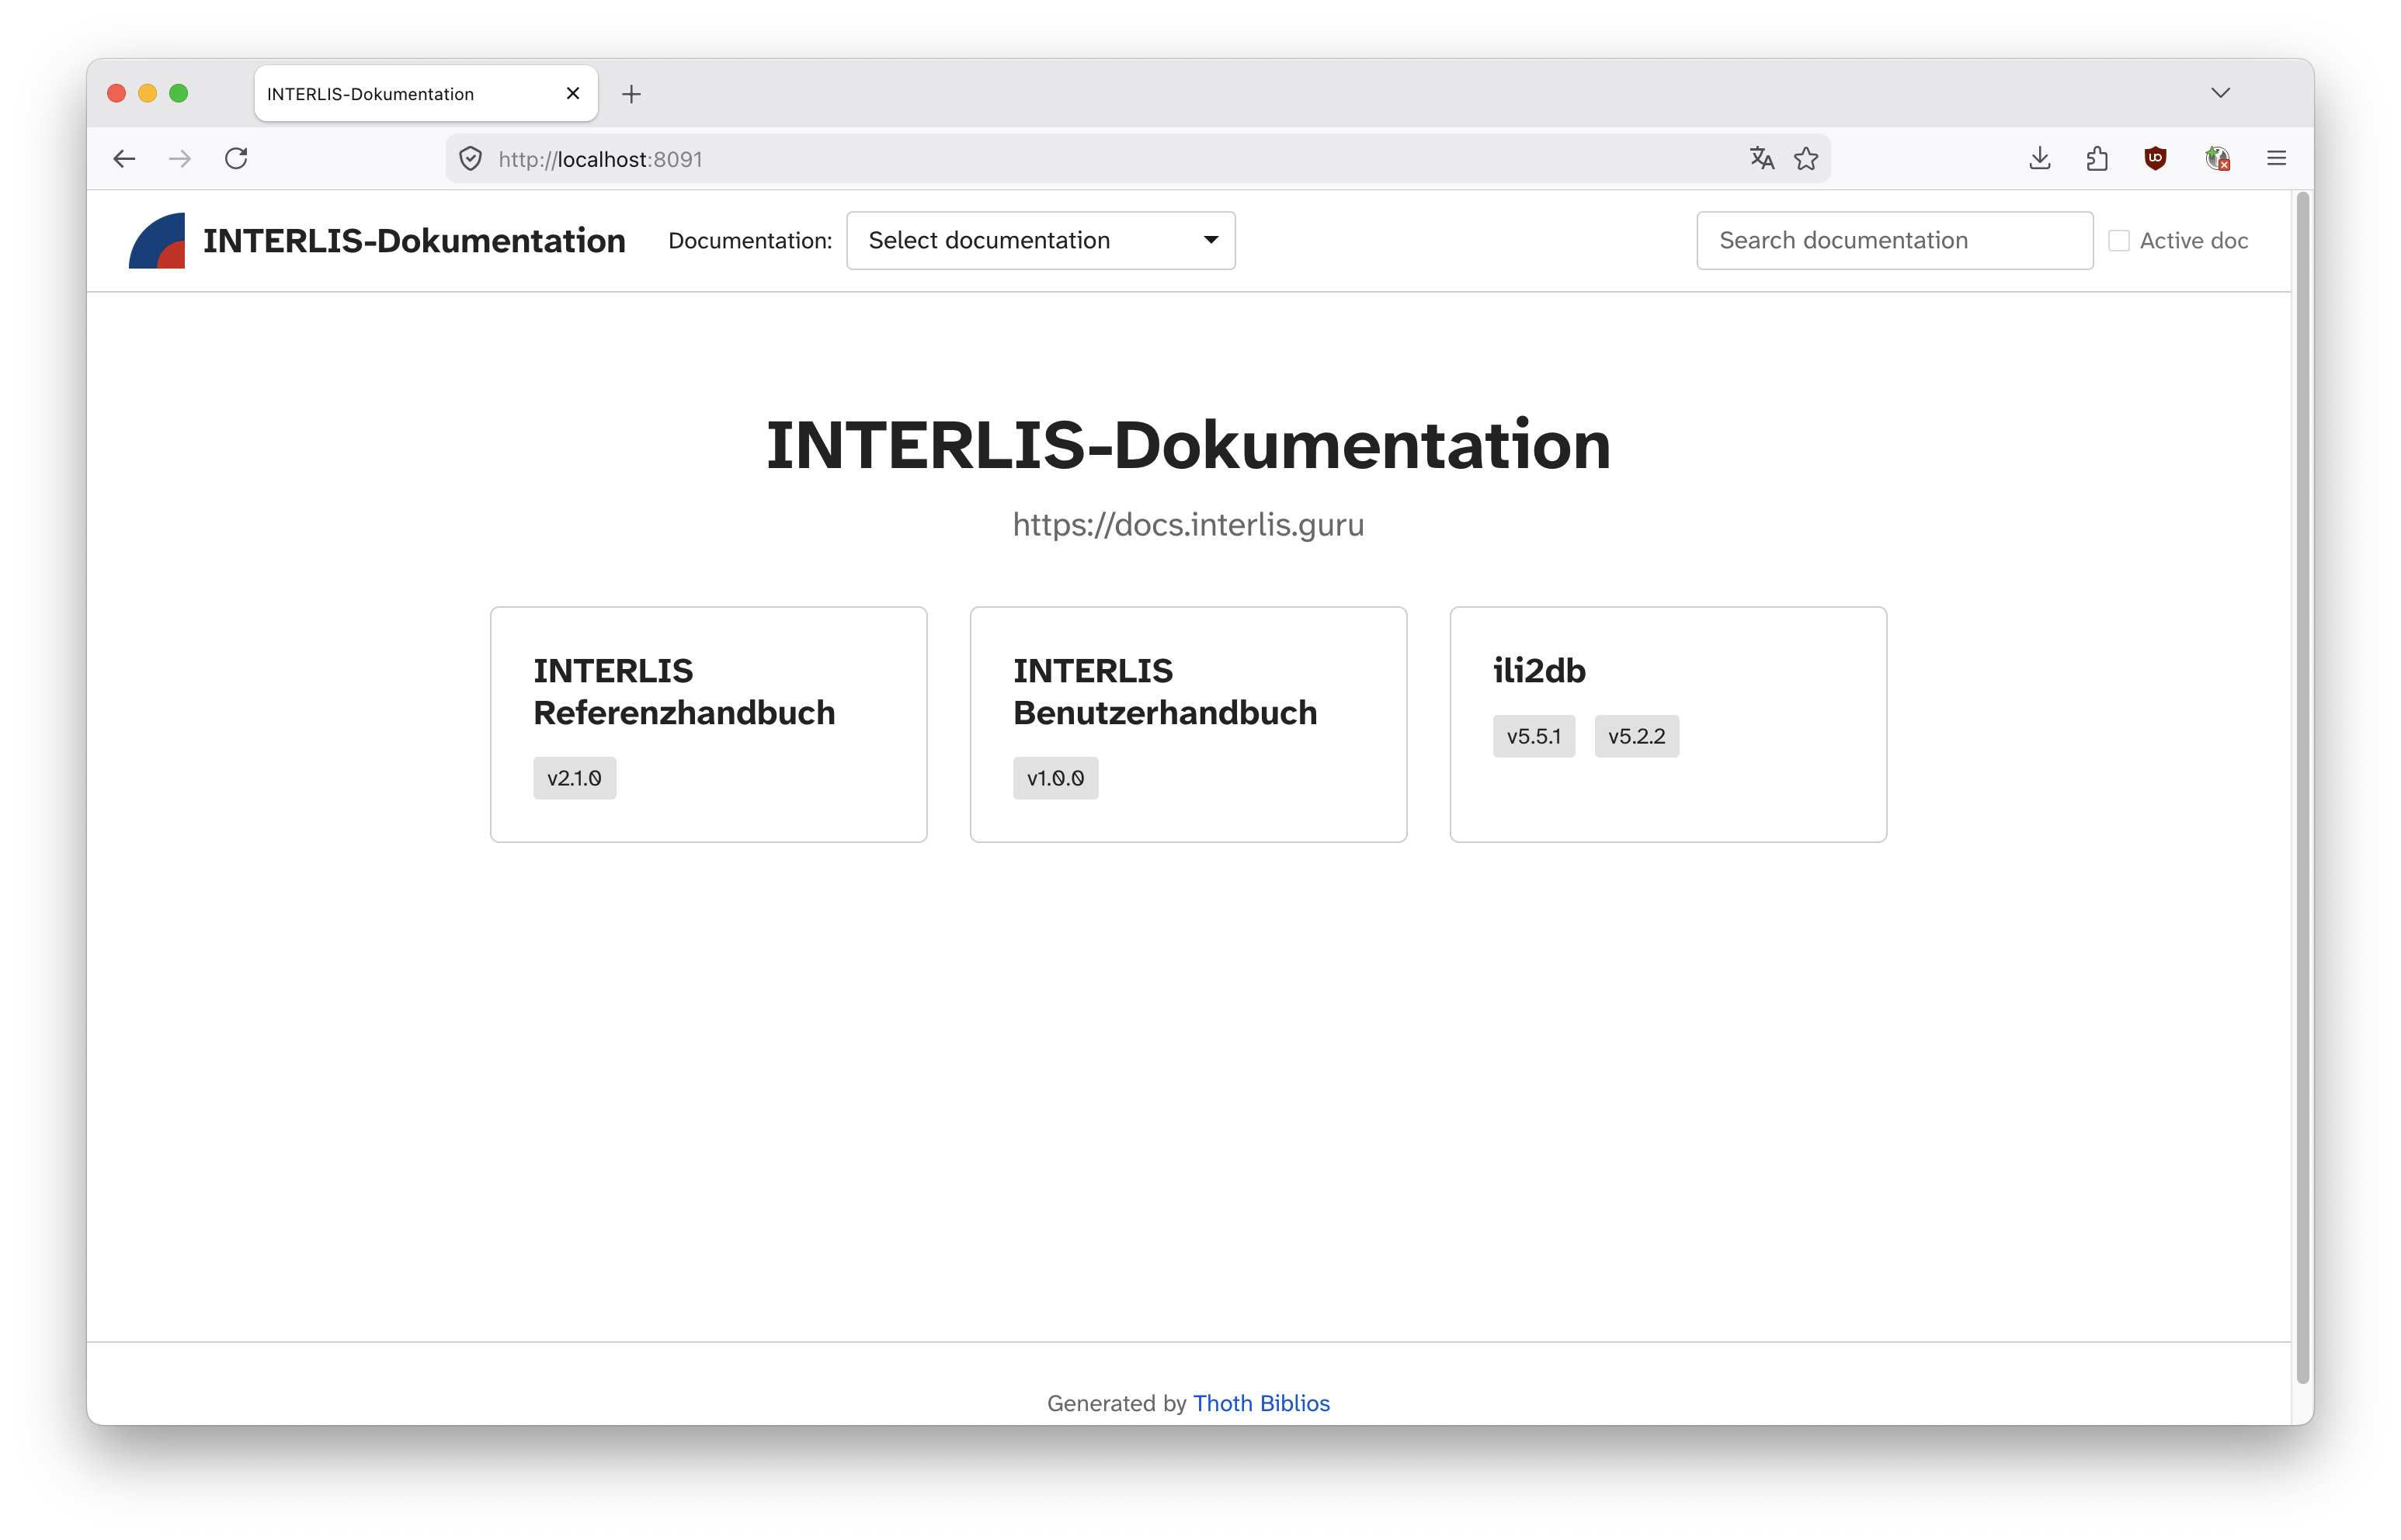2401x1540 pixels.
Task: Choose ili2db version v5.2.2
Action: 1637,736
